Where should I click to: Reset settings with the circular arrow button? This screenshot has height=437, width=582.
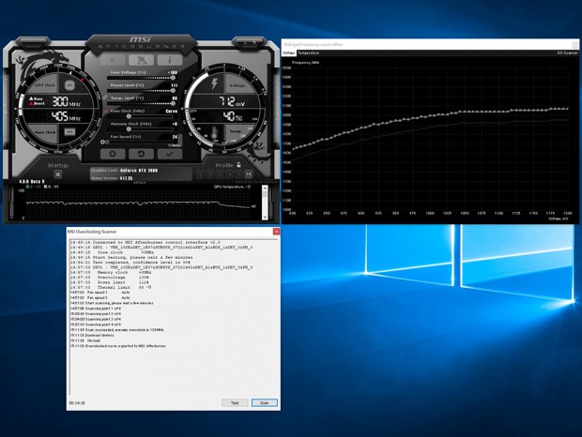(x=141, y=154)
